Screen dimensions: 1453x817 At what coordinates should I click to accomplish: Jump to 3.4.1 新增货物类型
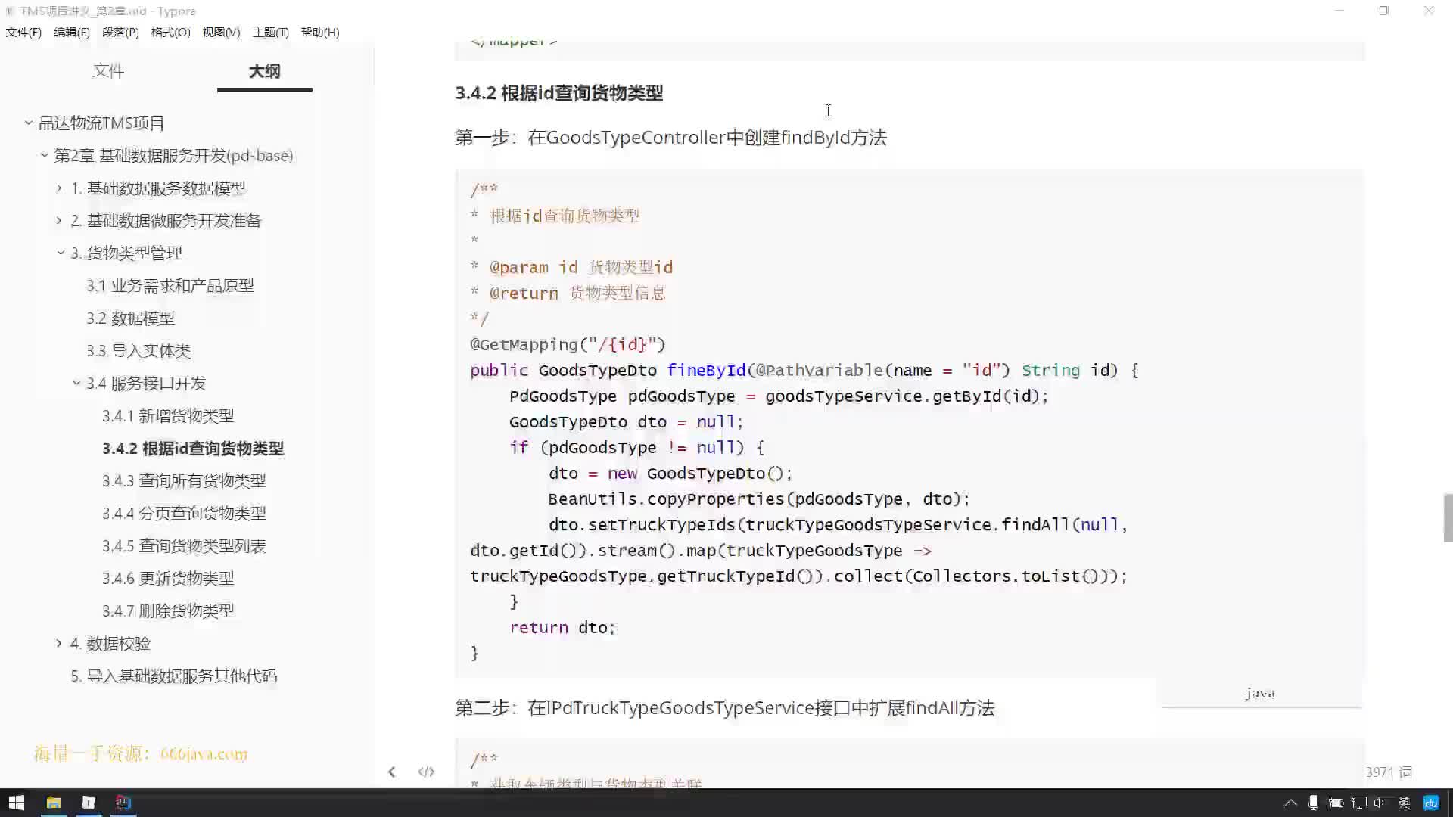[168, 415]
